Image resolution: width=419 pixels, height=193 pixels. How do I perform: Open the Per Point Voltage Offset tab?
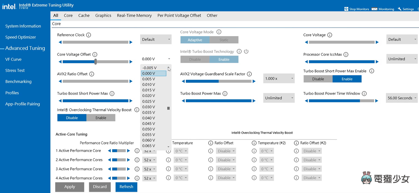click(179, 15)
